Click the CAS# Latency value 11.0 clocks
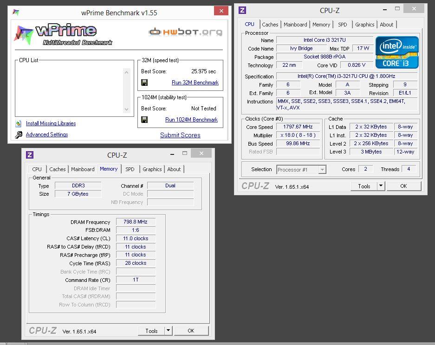The width and height of the screenshot is (435, 345). click(x=136, y=238)
